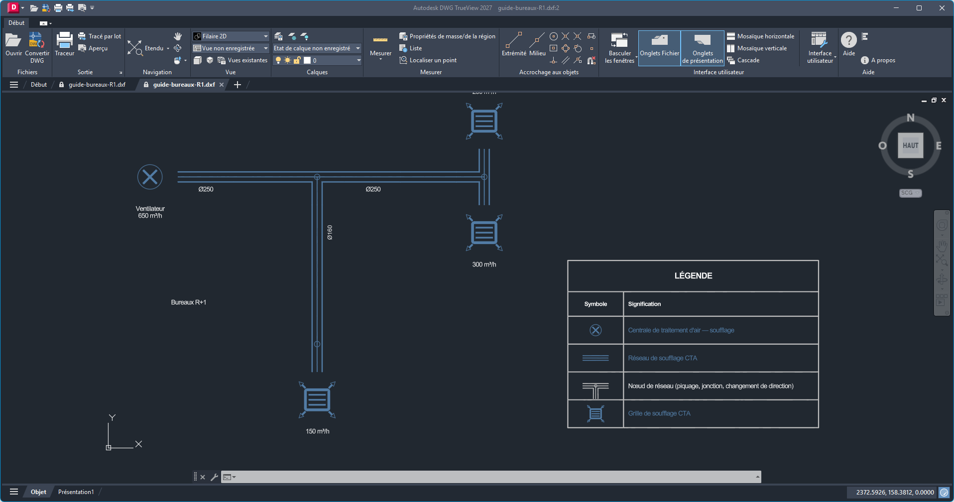Click Basculer les fenêtres switch-windows icon
This screenshot has width=954, height=502.
pyautogui.click(x=619, y=40)
